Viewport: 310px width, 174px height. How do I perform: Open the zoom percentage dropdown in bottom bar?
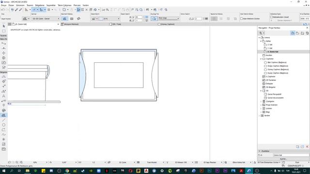(46, 162)
